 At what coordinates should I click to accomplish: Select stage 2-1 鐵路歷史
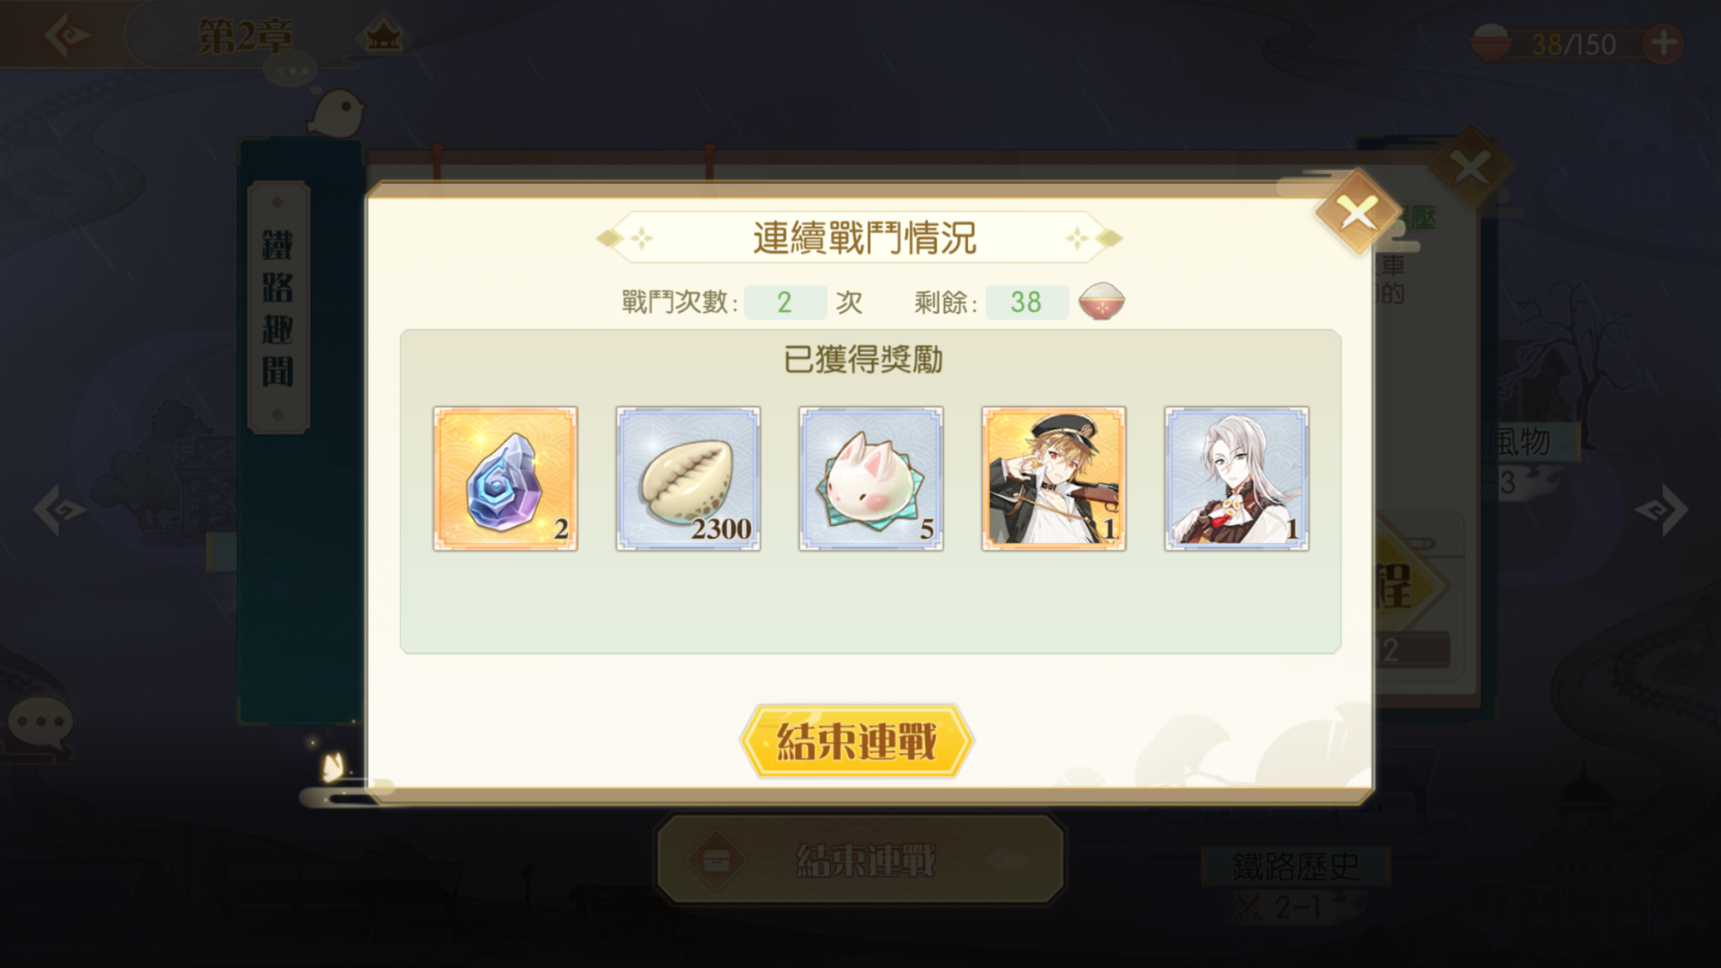pyautogui.click(x=1295, y=884)
